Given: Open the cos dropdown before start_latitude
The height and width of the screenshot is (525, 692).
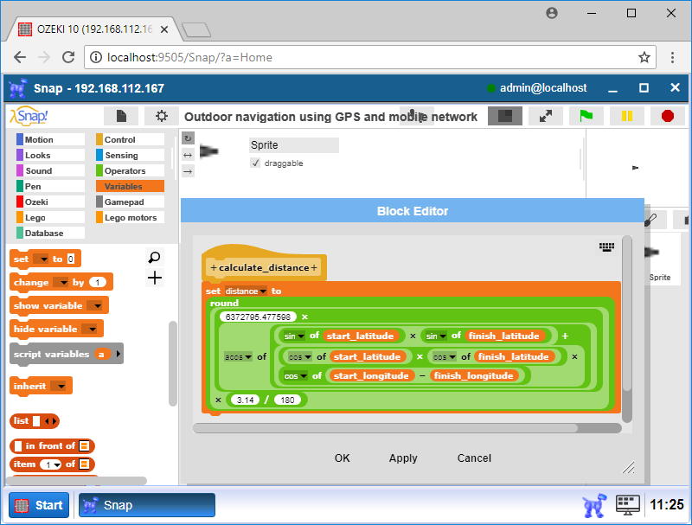Looking at the screenshot, I should [x=300, y=357].
